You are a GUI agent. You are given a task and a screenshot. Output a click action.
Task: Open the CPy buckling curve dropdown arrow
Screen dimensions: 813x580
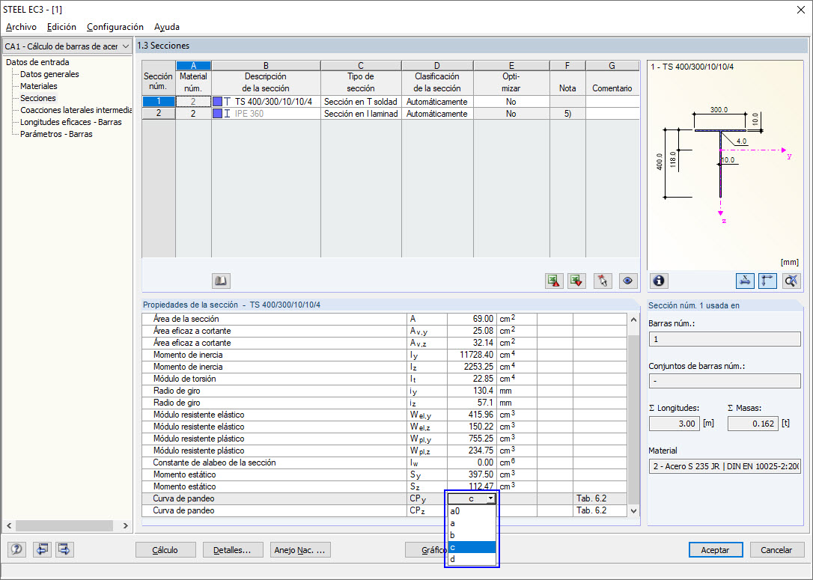[x=490, y=498]
